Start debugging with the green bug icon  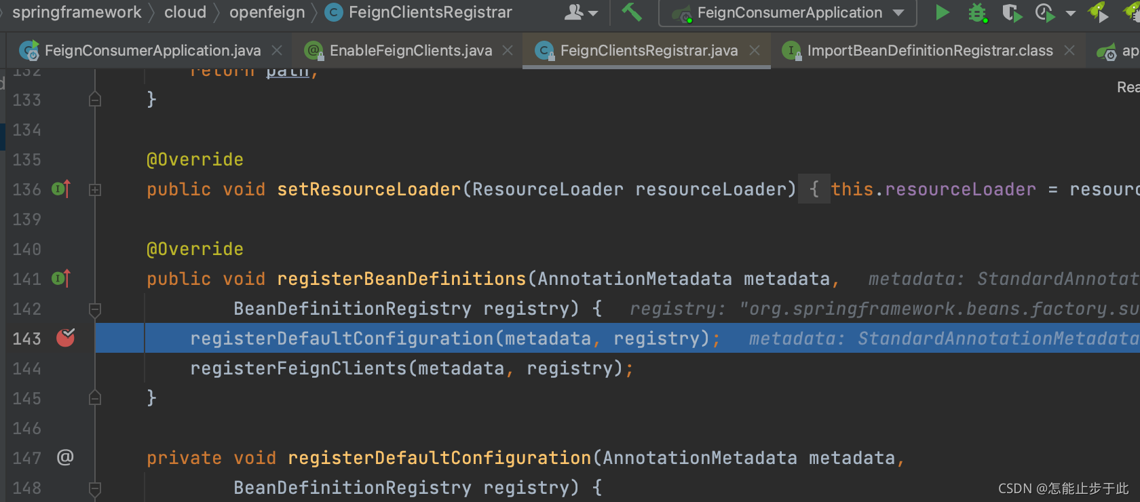tap(977, 12)
